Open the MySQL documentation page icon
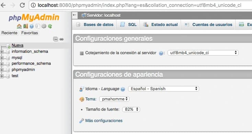 point(38,26)
